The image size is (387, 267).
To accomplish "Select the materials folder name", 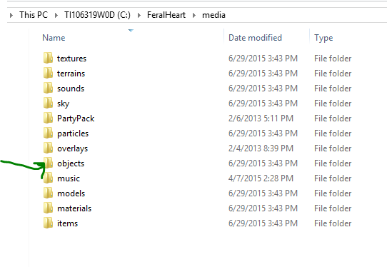I will pos(74,208).
